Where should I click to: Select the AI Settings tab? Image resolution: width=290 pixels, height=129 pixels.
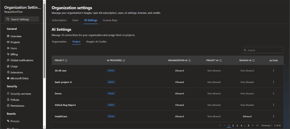[91, 20]
